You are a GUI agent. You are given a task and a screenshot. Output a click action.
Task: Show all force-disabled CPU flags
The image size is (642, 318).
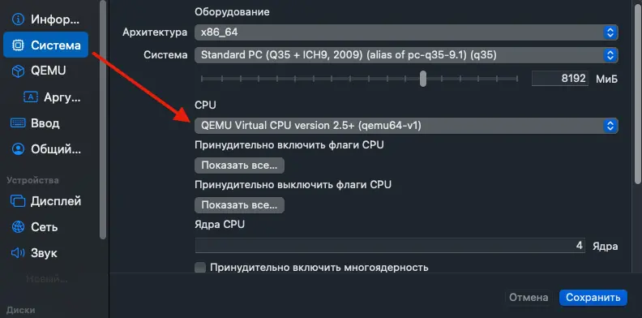(x=239, y=205)
